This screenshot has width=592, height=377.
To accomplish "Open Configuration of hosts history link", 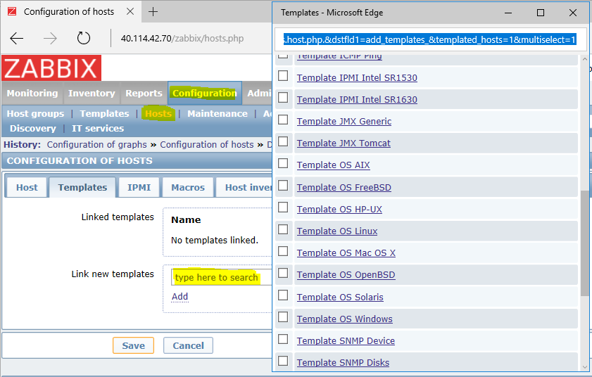I will pyautogui.click(x=207, y=144).
